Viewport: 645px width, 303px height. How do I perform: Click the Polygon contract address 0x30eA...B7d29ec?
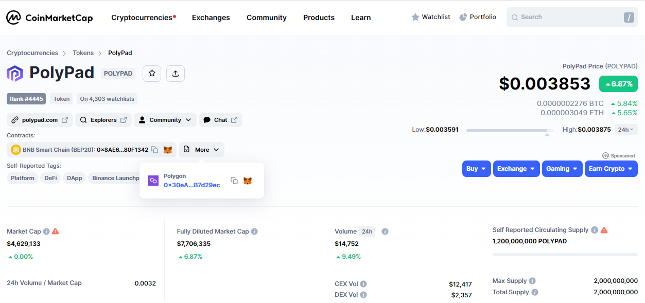tap(192, 185)
